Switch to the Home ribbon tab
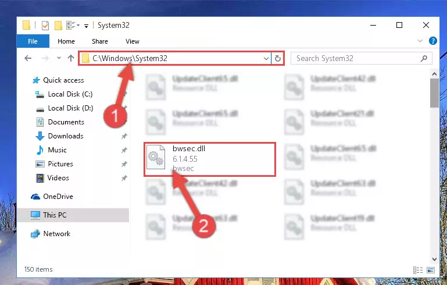Image resolution: width=447 pixels, height=285 pixels. pyautogui.click(x=66, y=41)
